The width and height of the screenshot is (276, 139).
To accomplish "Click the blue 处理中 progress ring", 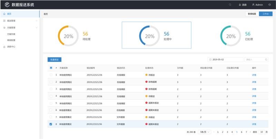I will pos(149,36).
